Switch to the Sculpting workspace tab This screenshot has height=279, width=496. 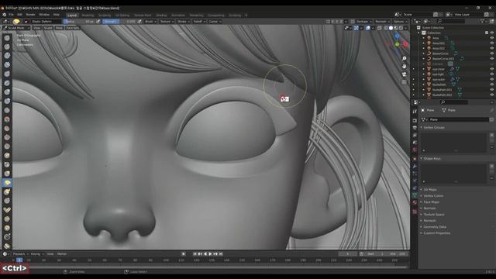(x=105, y=15)
